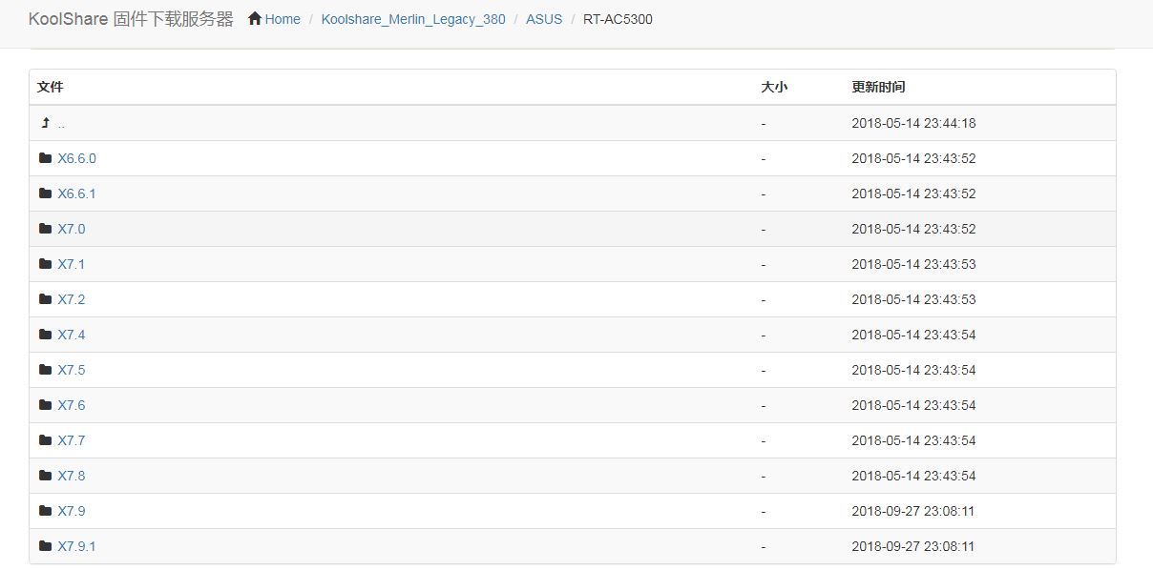Click the folder icon beside X7.5
Screen dimensions: 1153x570
[x=45, y=370]
